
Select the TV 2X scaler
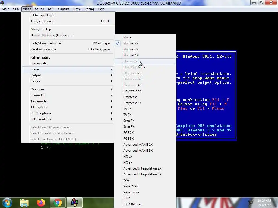click(145, 109)
